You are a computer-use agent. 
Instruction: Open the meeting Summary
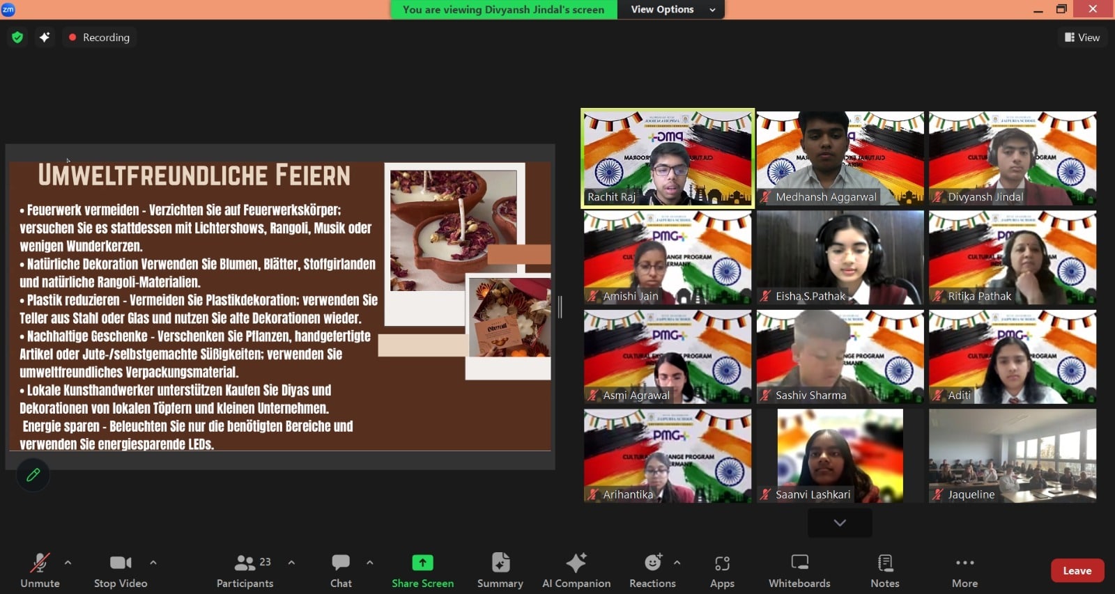point(500,570)
